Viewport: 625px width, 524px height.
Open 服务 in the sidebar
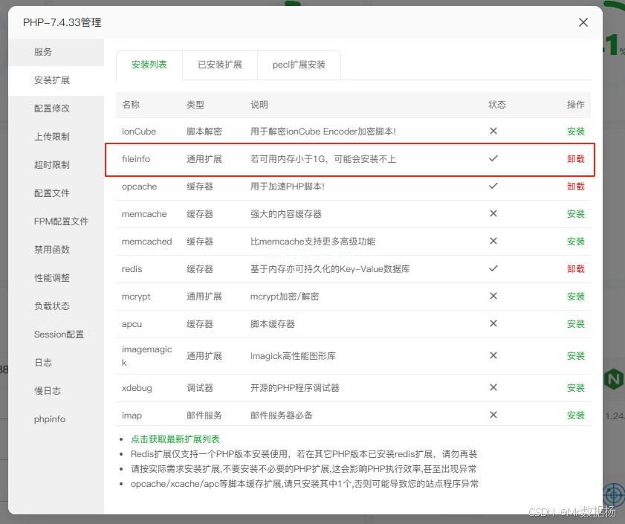click(43, 52)
